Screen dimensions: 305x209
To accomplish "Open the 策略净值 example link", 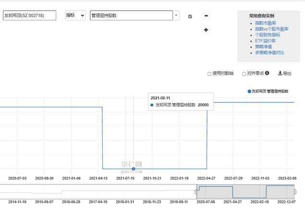I will coord(264,47).
